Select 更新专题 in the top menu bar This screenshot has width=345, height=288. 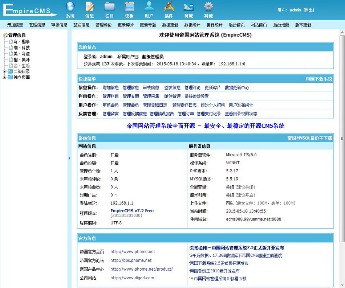tap(148, 25)
